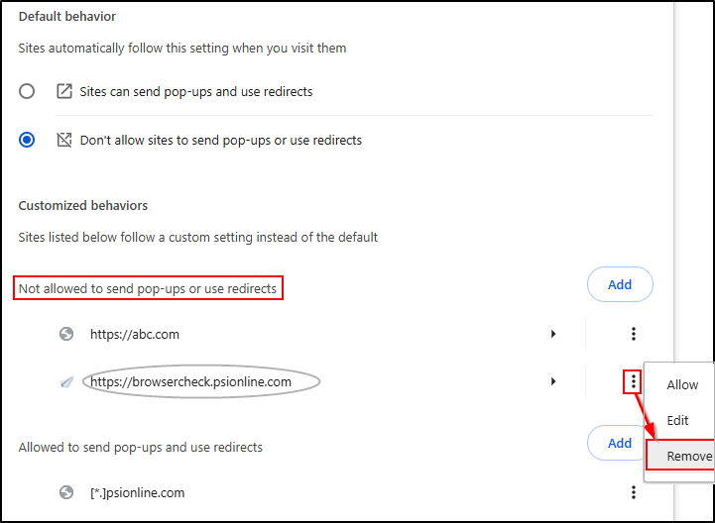Select 'Sites can send pop-ups' radio button
The width and height of the screenshot is (715, 523).
[x=27, y=91]
